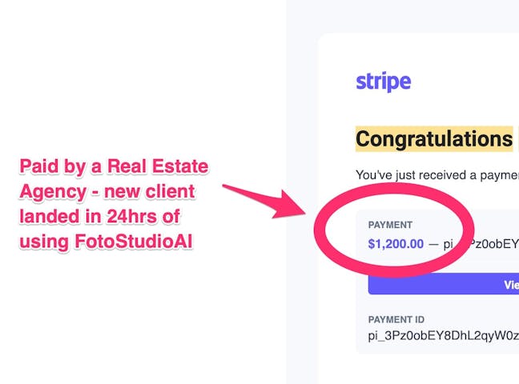The width and height of the screenshot is (519, 384).
Task: Click the PAYMENT section label
Action: (x=390, y=225)
